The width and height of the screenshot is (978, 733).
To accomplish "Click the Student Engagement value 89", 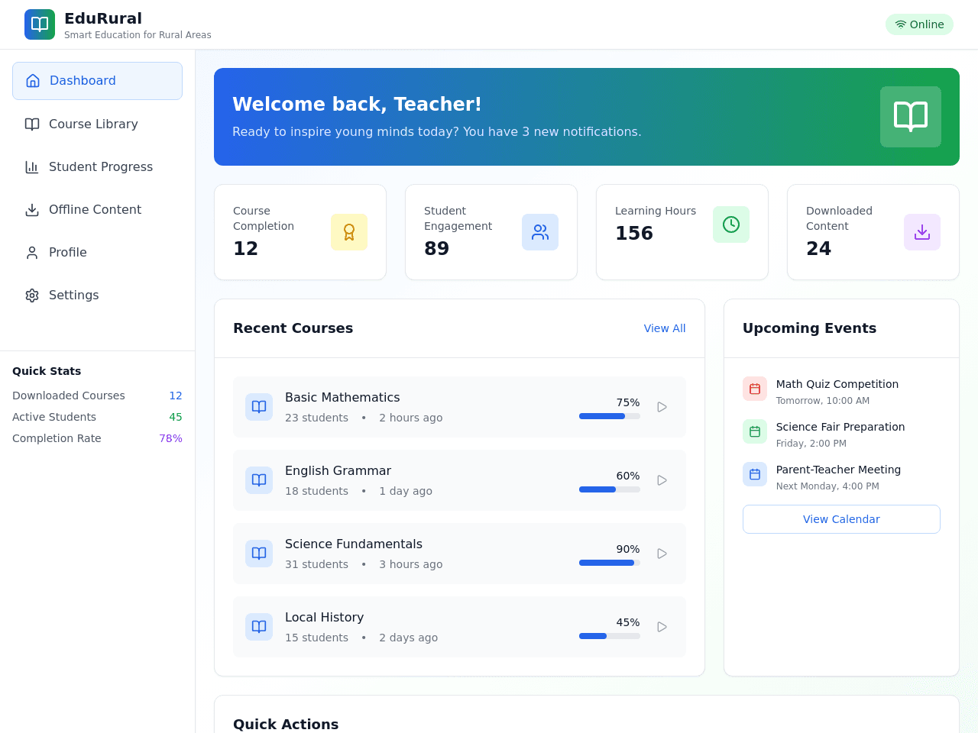I will pyautogui.click(x=437, y=249).
